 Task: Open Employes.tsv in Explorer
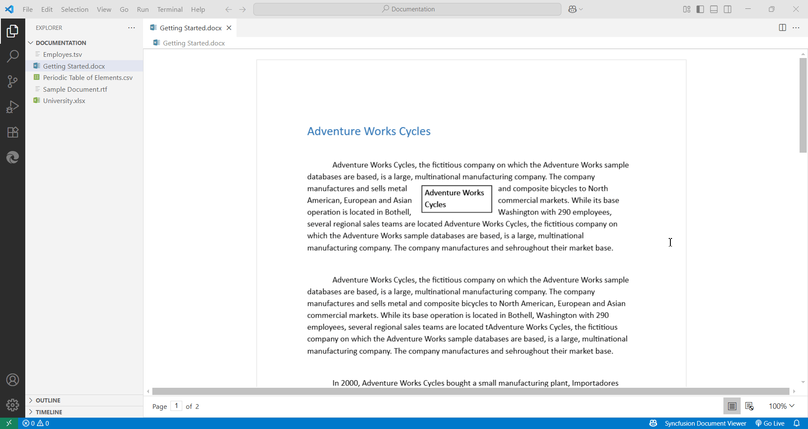tap(84, 54)
